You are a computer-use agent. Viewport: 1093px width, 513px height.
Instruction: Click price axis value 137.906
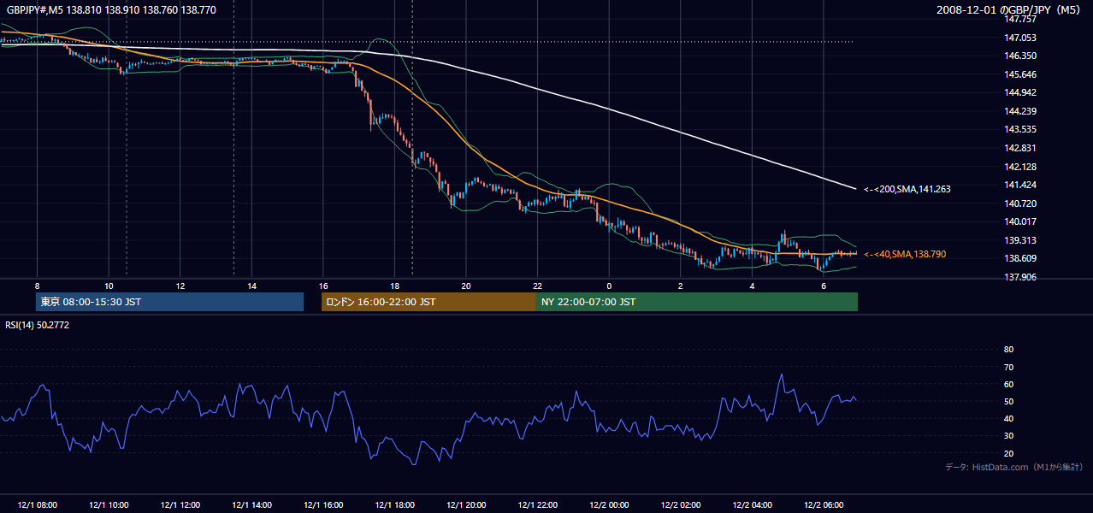point(1019,277)
